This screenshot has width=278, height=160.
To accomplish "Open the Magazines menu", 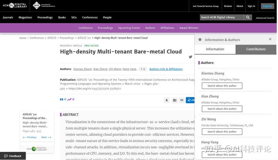I will click(x=25, y=17).
